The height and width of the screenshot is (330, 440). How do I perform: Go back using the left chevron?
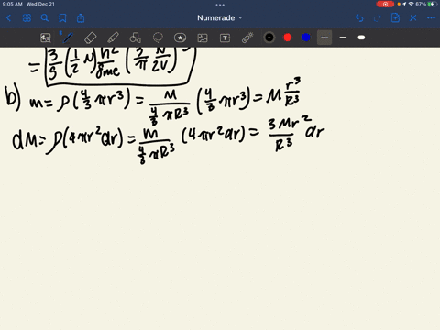click(8, 18)
